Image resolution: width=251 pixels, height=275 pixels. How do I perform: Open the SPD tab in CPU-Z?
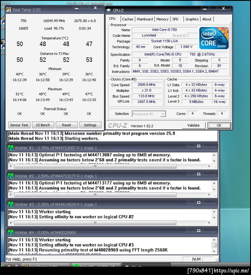point(175,19)
